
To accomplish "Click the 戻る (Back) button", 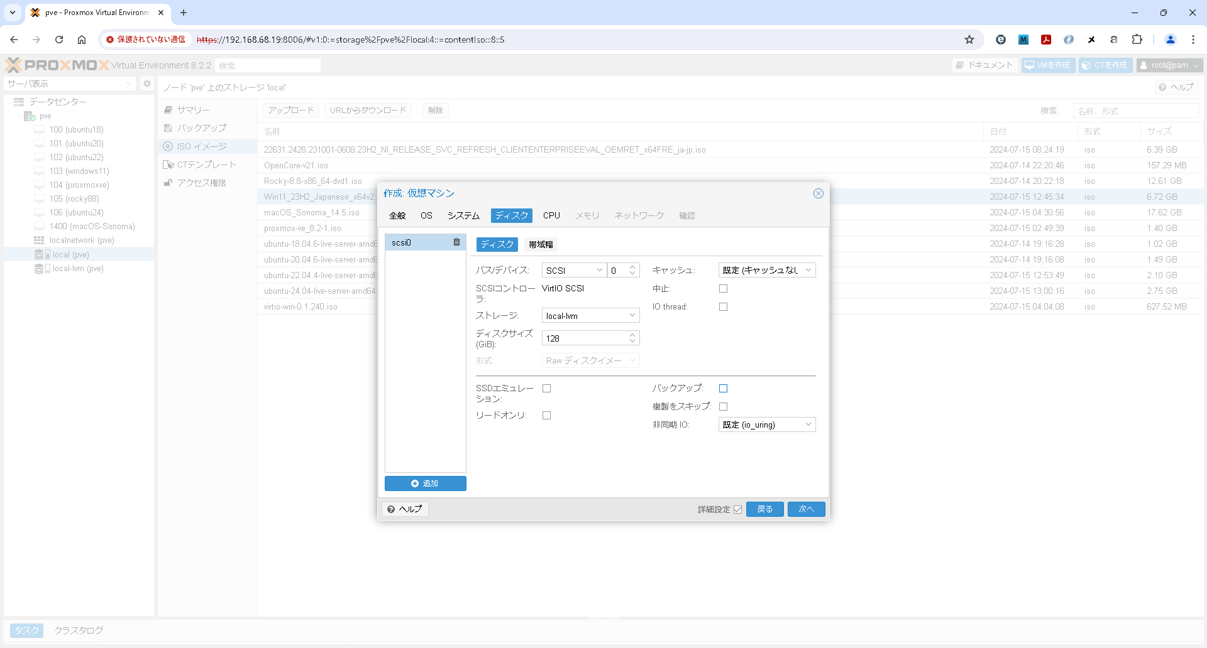I will point(764,509).
